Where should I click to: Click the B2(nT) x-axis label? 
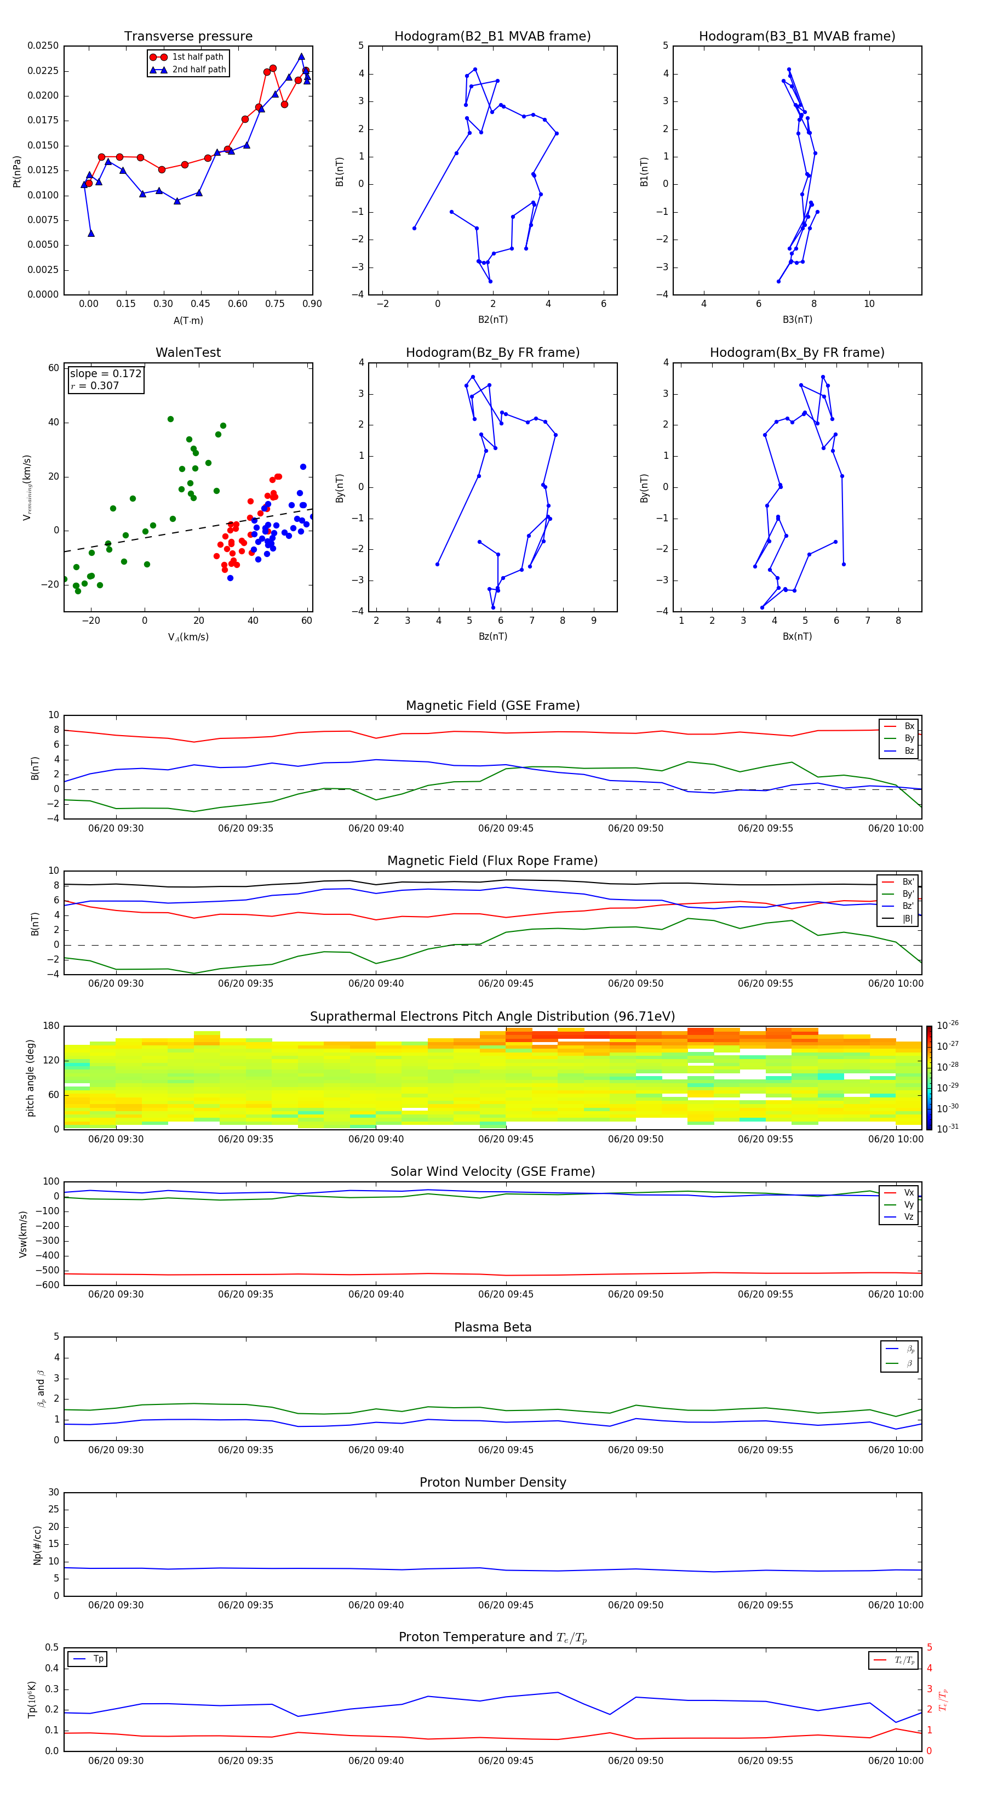492,320
